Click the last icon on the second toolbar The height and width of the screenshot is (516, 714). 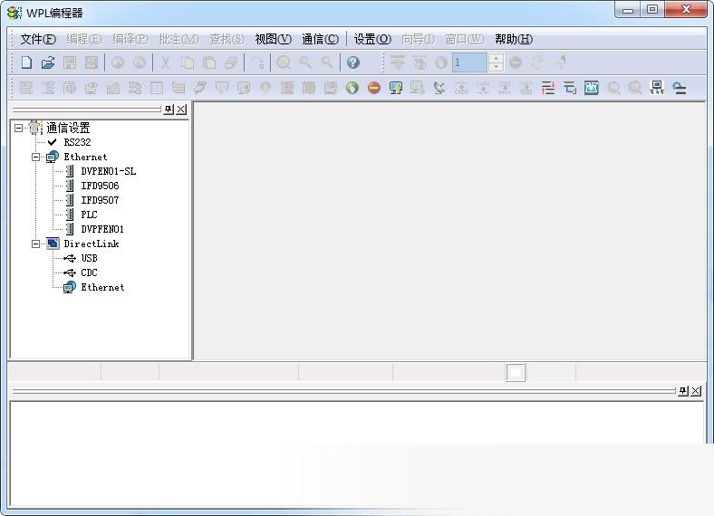(679, 88)
